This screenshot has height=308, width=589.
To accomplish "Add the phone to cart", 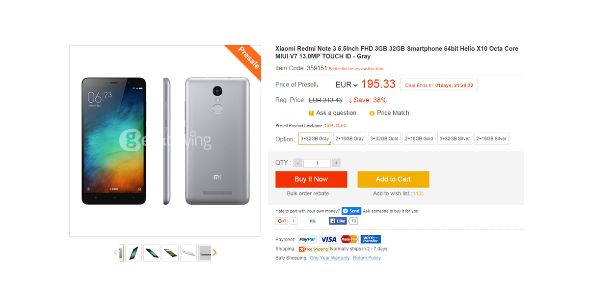I will coord(393,179).
